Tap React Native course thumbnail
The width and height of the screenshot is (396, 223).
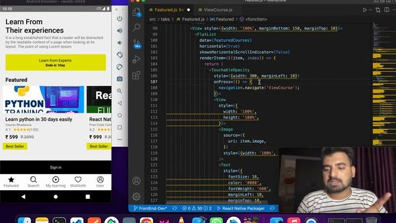tap(99, 99)
